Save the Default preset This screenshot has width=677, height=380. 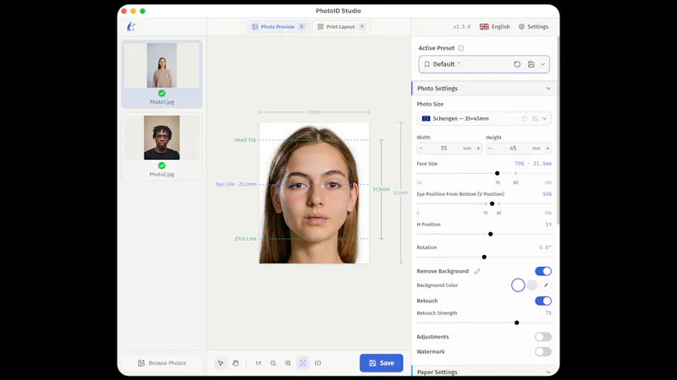(x=531, y=64)
